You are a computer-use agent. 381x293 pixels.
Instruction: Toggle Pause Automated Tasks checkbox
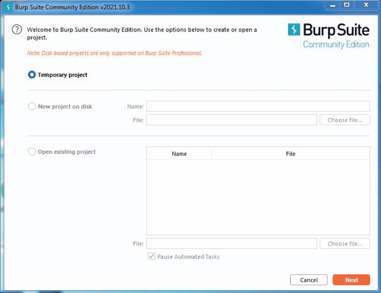click(152, 257)
